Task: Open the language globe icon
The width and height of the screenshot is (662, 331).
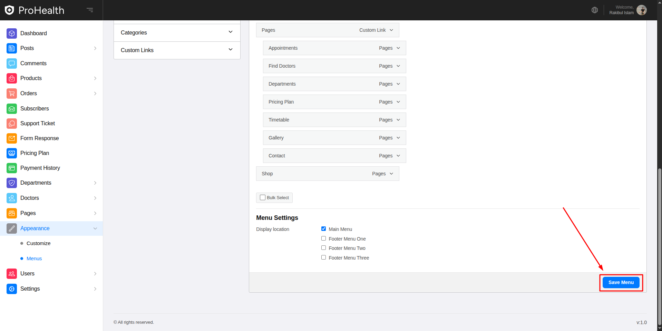Action: point(595,10)
